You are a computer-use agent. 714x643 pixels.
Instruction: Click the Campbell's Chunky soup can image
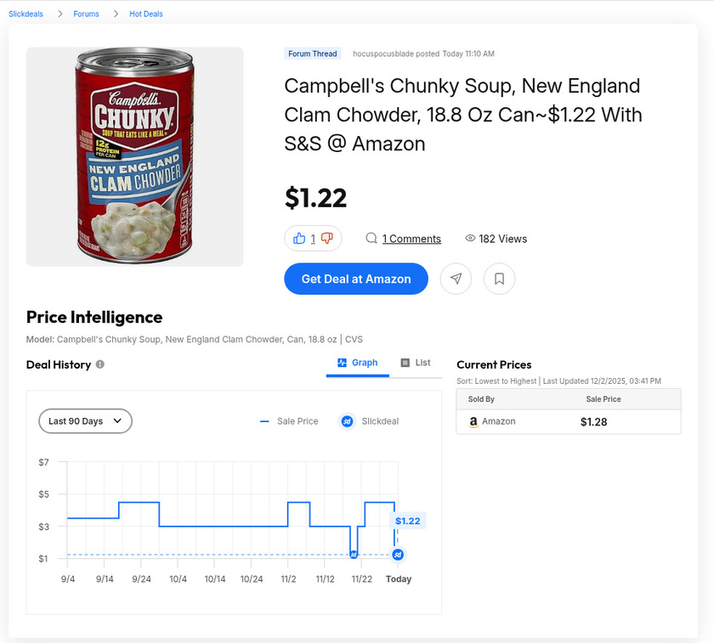coord(134,156)
